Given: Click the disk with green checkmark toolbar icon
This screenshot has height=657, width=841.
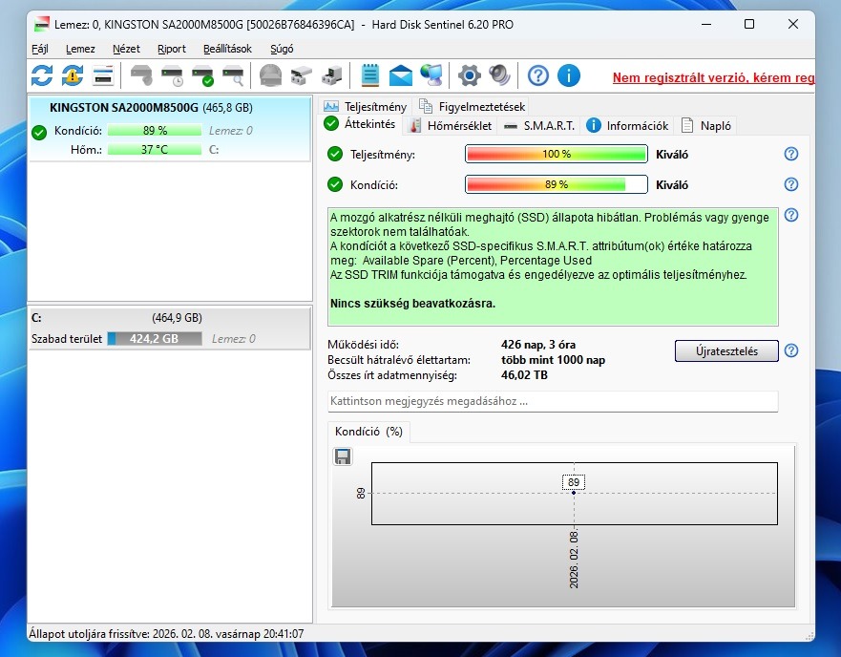Looking at the screenshot, I should 203,75.
